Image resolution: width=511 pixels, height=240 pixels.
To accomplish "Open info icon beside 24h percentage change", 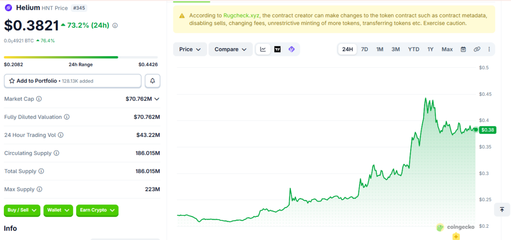I will point(115,26).
